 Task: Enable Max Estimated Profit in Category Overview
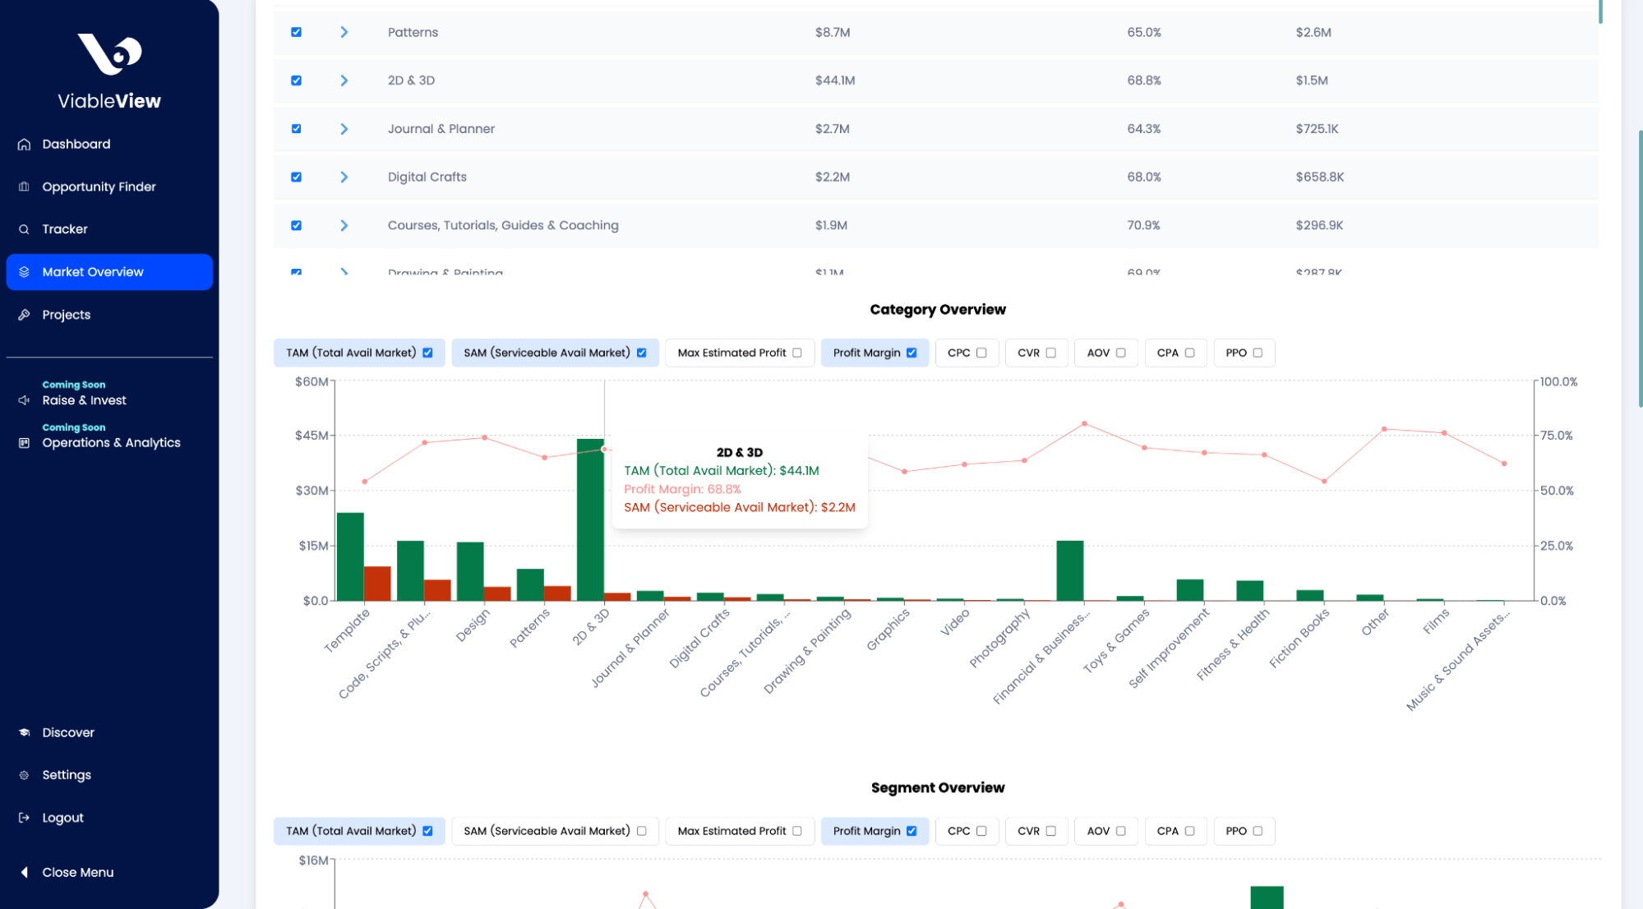pyautogui.click(x=796, y=353)
